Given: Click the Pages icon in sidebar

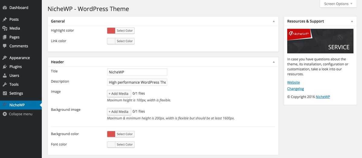Looking at the screenshot, I should tap(5, 37).
